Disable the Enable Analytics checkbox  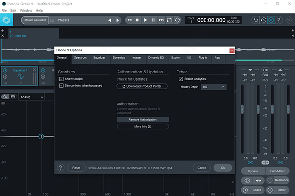[x=181, y=79]
